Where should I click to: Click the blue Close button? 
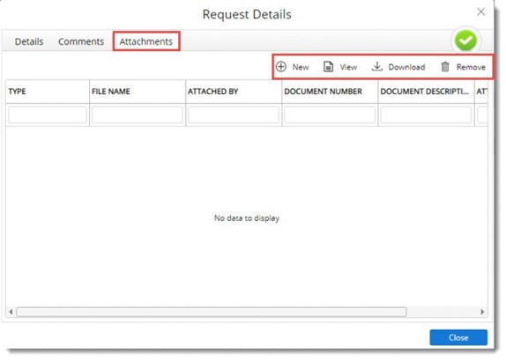click(x=458, y=337)
